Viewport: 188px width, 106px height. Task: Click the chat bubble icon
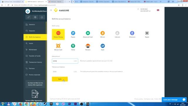(x=184, y=100)
